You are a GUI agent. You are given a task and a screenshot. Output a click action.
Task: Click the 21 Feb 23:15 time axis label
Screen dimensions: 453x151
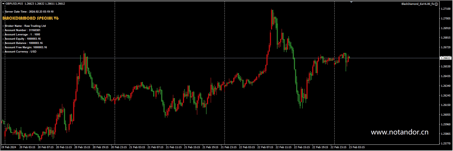click(229, 147)
